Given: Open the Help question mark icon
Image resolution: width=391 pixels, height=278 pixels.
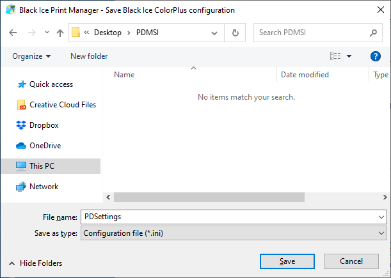Looking at the screenshot, I should tap(376, 56).
